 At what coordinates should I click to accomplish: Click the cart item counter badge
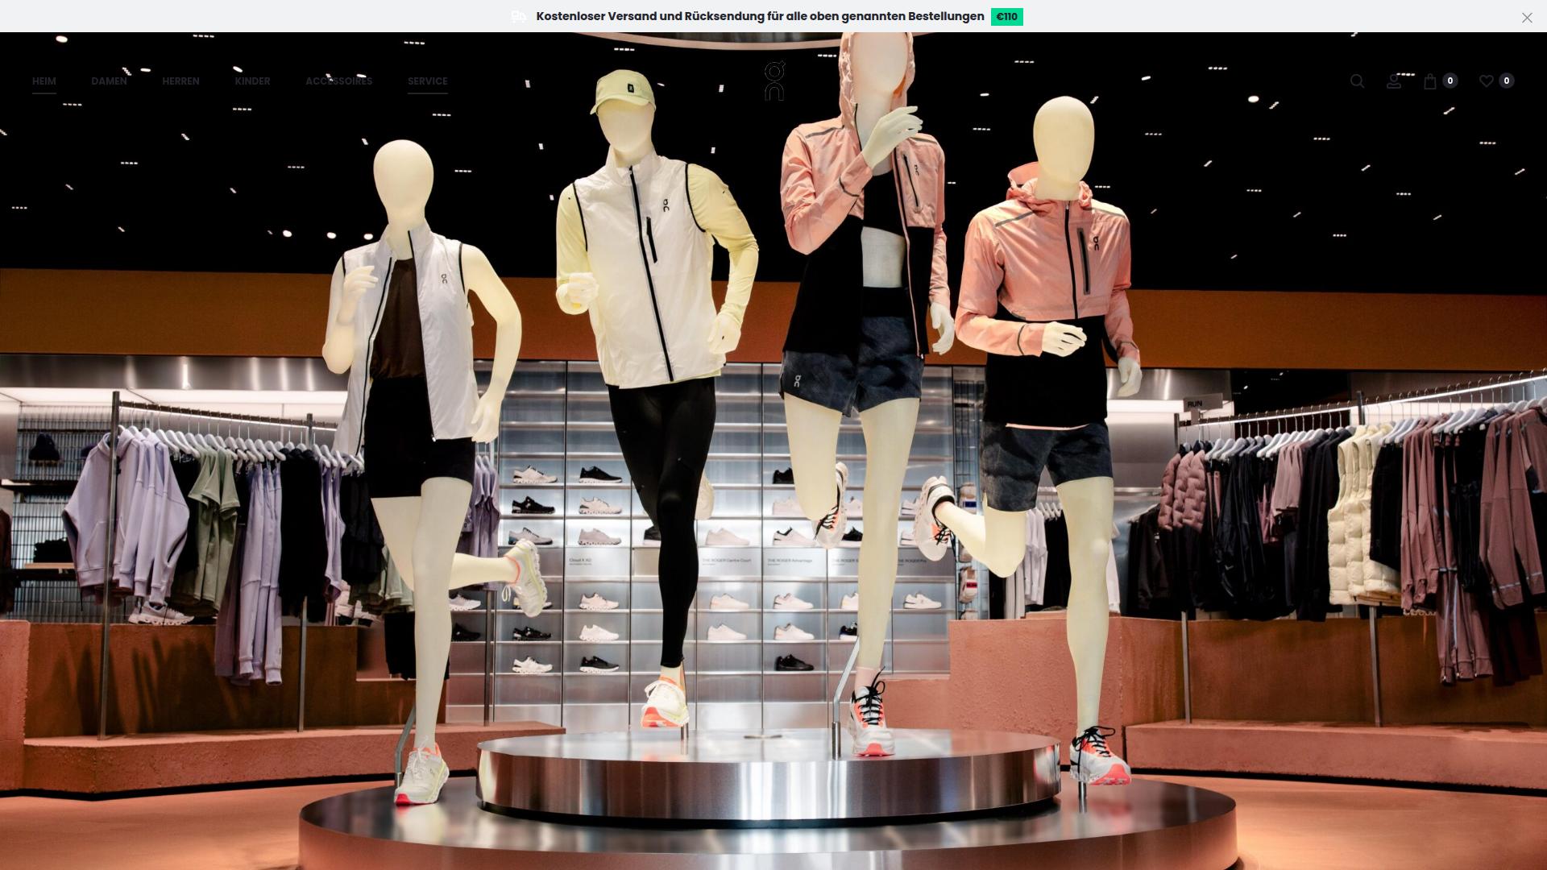(1450, 81)
